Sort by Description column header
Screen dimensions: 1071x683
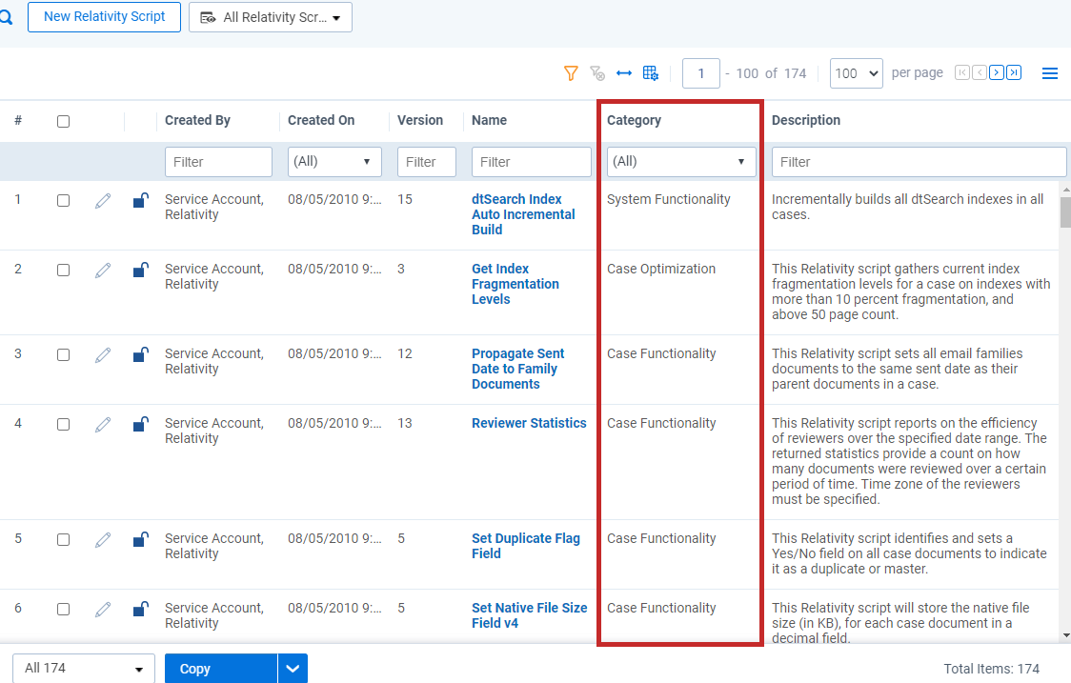806,120
